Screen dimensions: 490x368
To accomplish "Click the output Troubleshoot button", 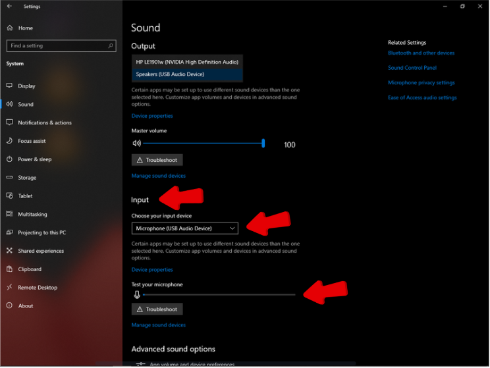I will click(x=157, y=160).
